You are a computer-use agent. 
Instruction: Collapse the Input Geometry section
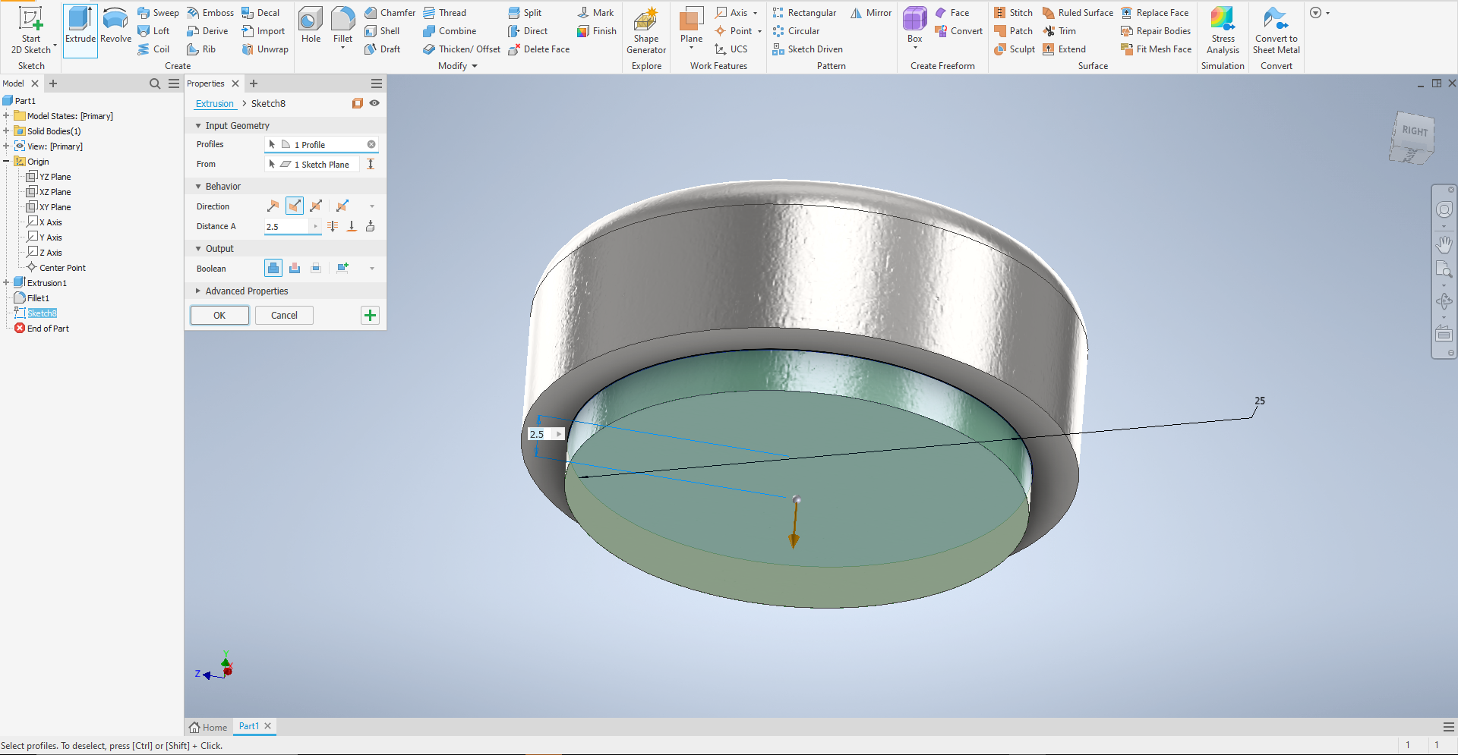click(x=198, y=126)
